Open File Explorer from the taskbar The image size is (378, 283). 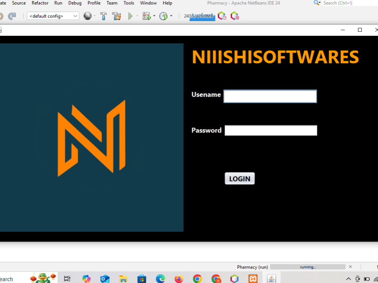123,279
